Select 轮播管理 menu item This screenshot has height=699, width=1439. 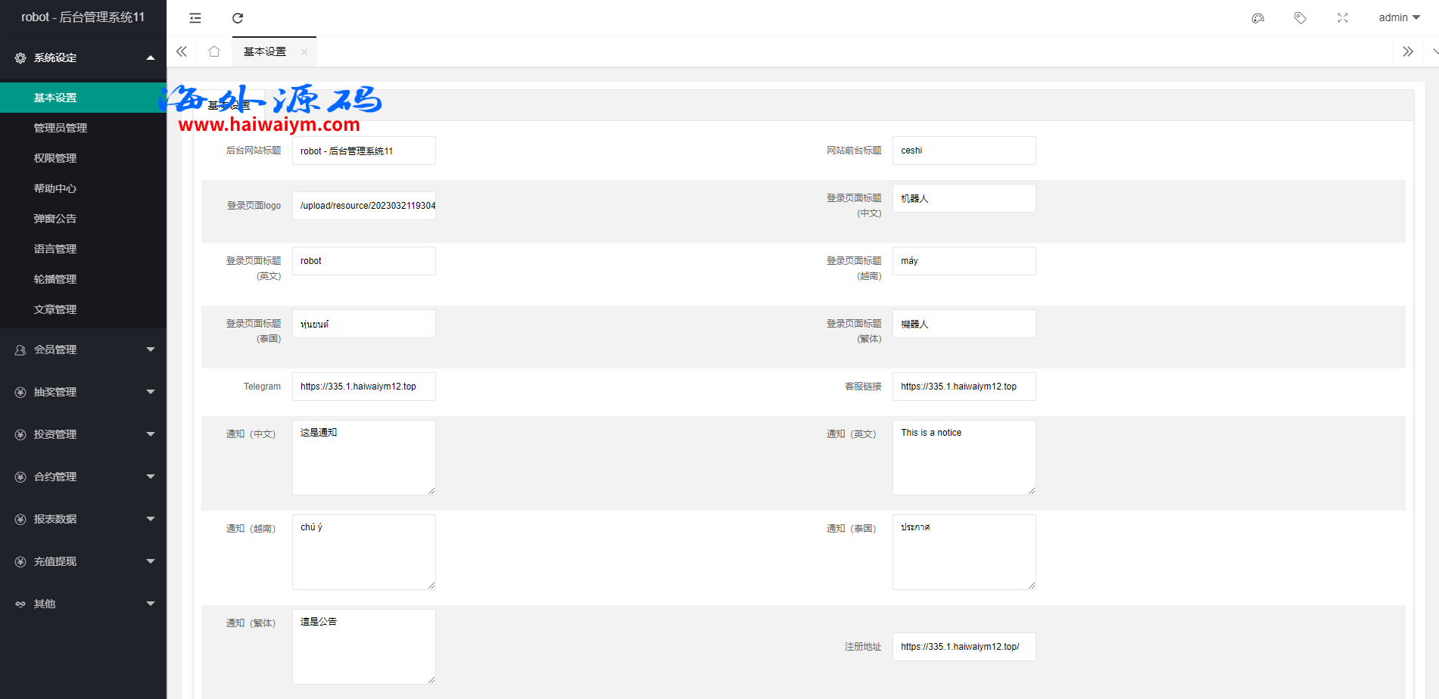click(55, 279)
